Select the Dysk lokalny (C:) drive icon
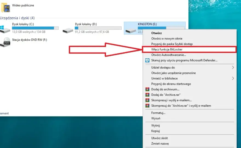The image size is (241, 148). point(5,30)
